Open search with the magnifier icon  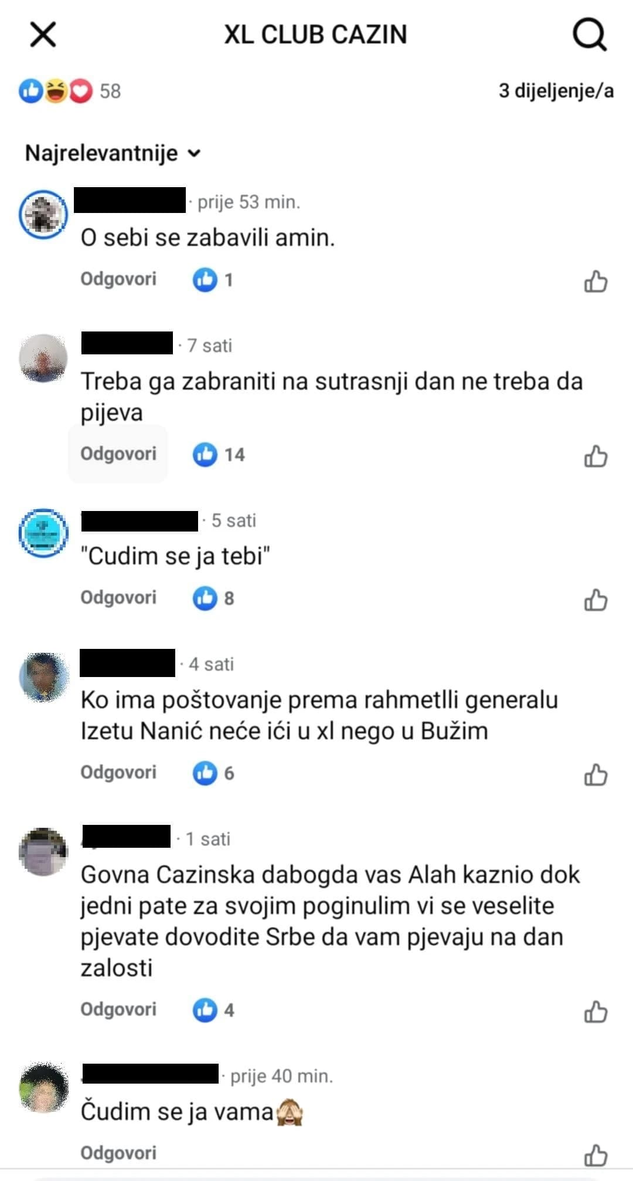pyautogui.click(x=589, y=35)
